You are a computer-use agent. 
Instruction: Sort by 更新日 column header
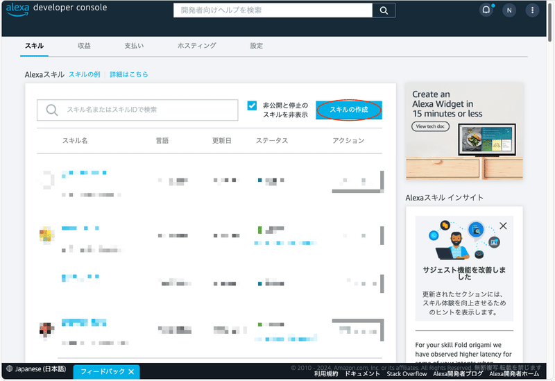[222, 141]
